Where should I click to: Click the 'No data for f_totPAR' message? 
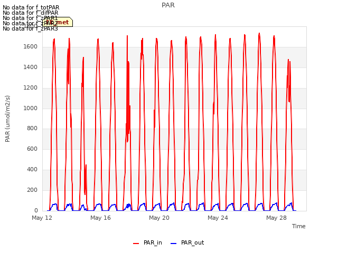click(31, 7)
